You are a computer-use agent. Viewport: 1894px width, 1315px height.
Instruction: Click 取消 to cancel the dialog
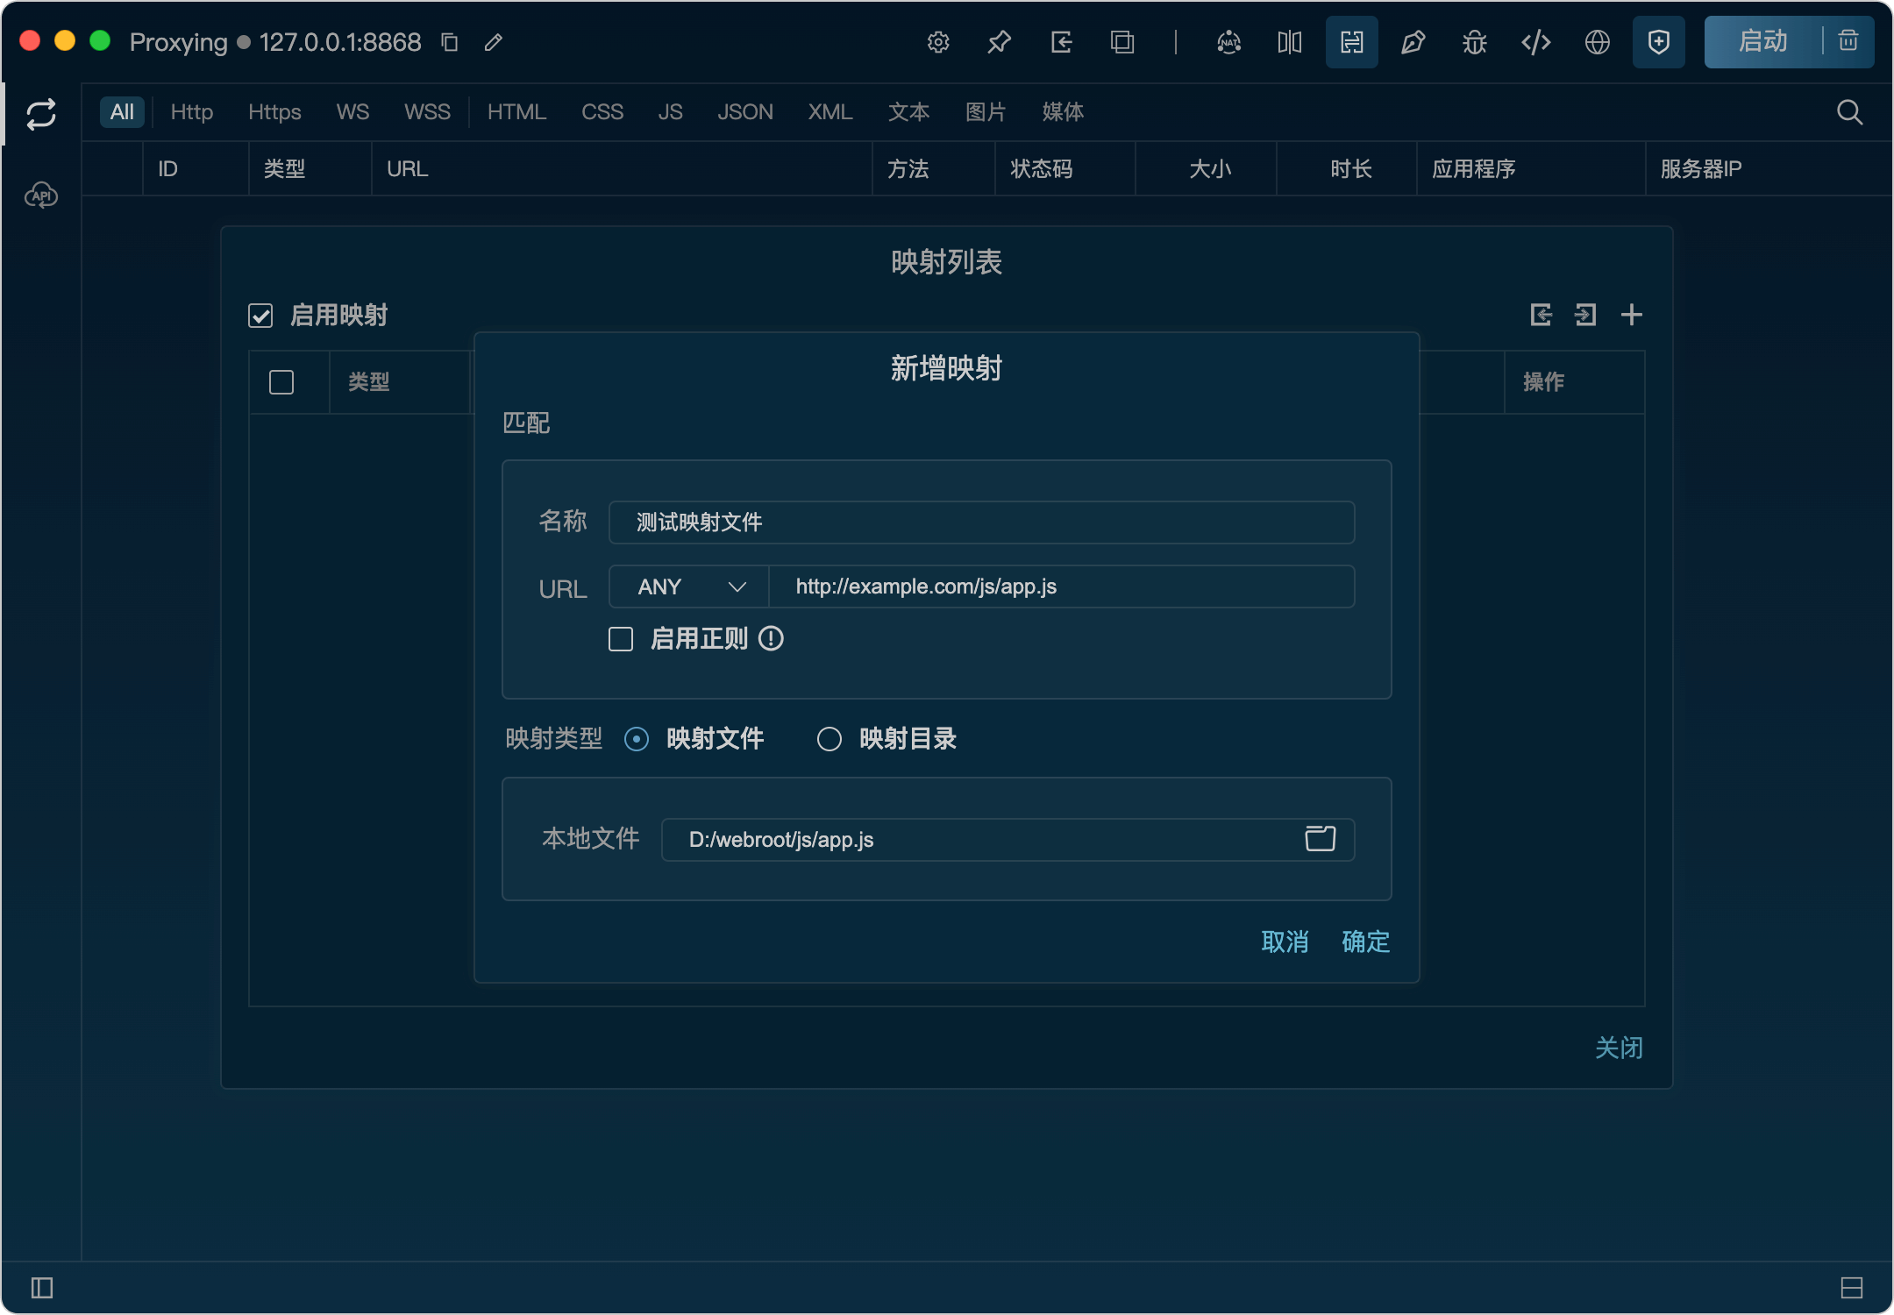(x=1285, y=942)
